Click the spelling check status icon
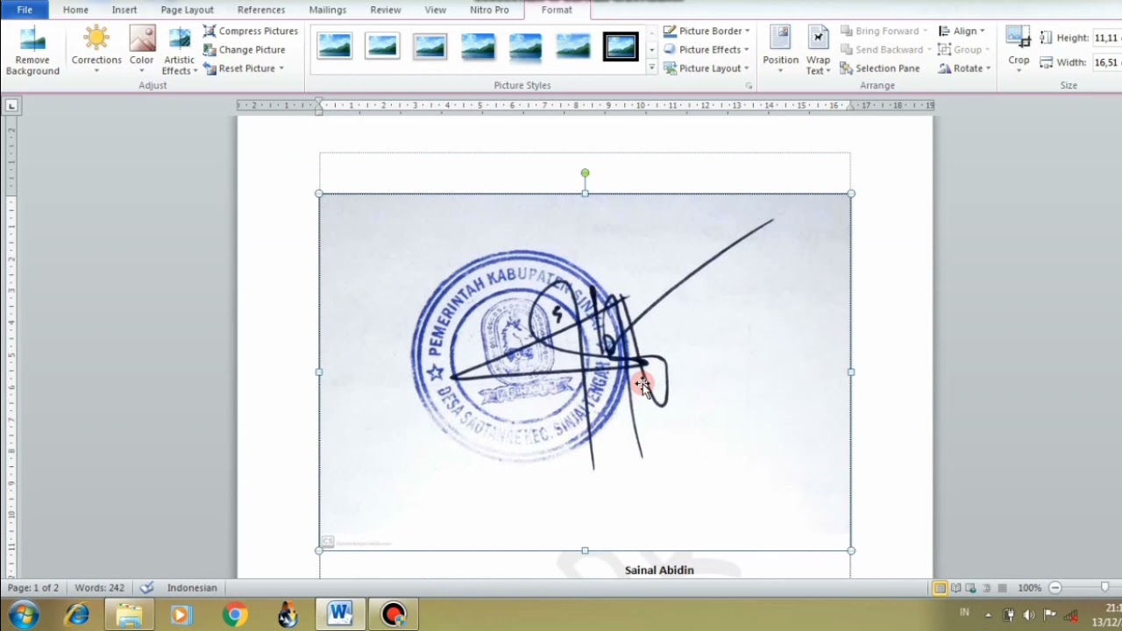Screen dimensions: 1122x631 147,587
